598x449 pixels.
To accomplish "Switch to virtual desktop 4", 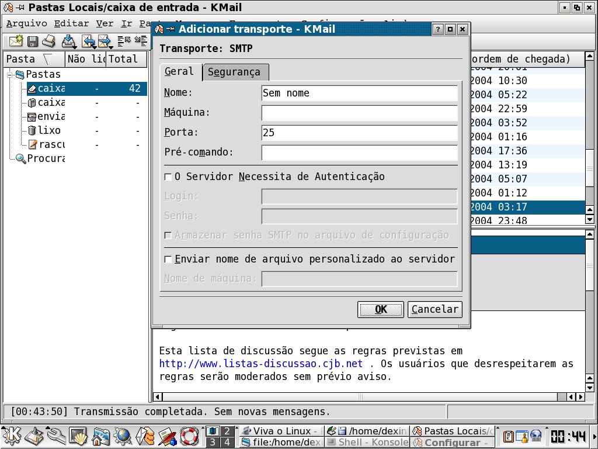I will pos(227,442).
